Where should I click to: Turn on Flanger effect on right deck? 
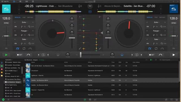[148, 35]
